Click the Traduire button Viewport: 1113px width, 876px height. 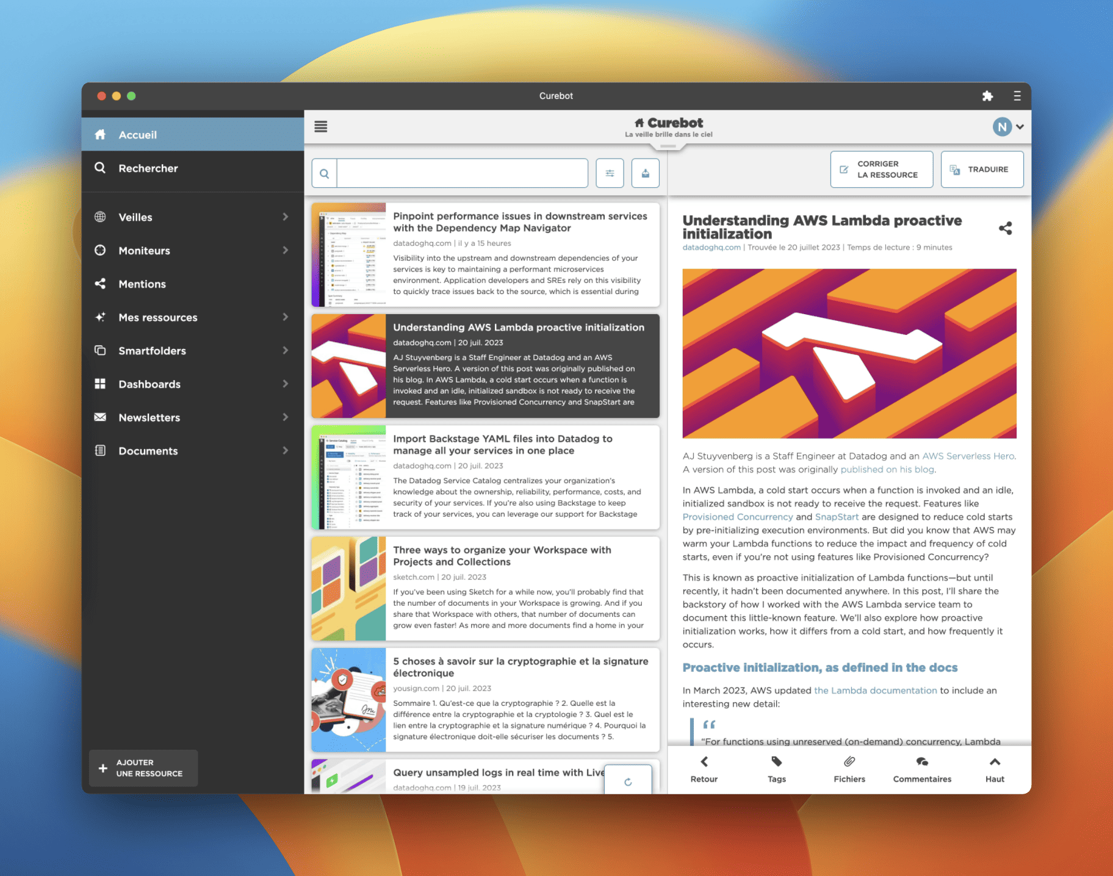(982, 169)
